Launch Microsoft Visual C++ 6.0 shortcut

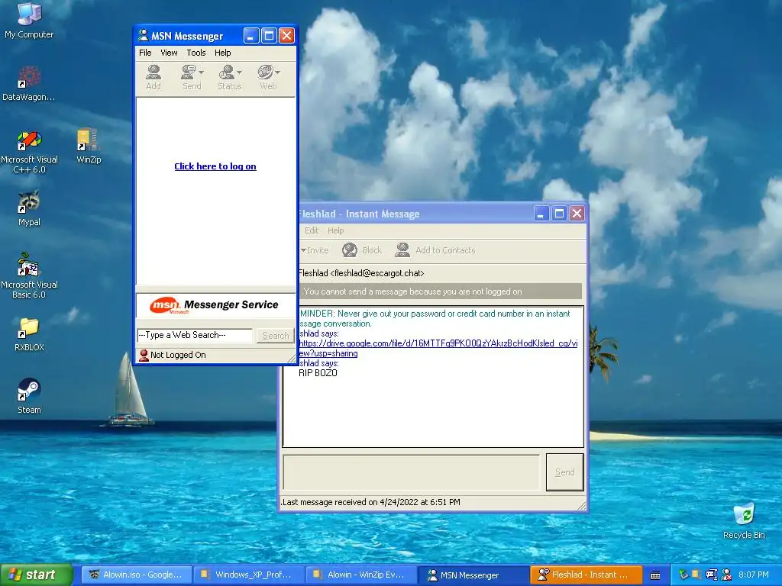coord(29,152)
